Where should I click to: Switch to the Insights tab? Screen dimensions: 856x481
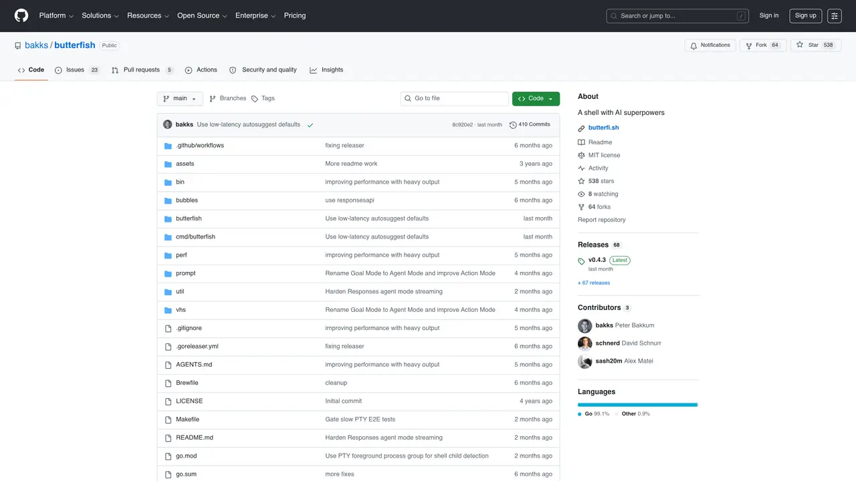click(326, 70)
